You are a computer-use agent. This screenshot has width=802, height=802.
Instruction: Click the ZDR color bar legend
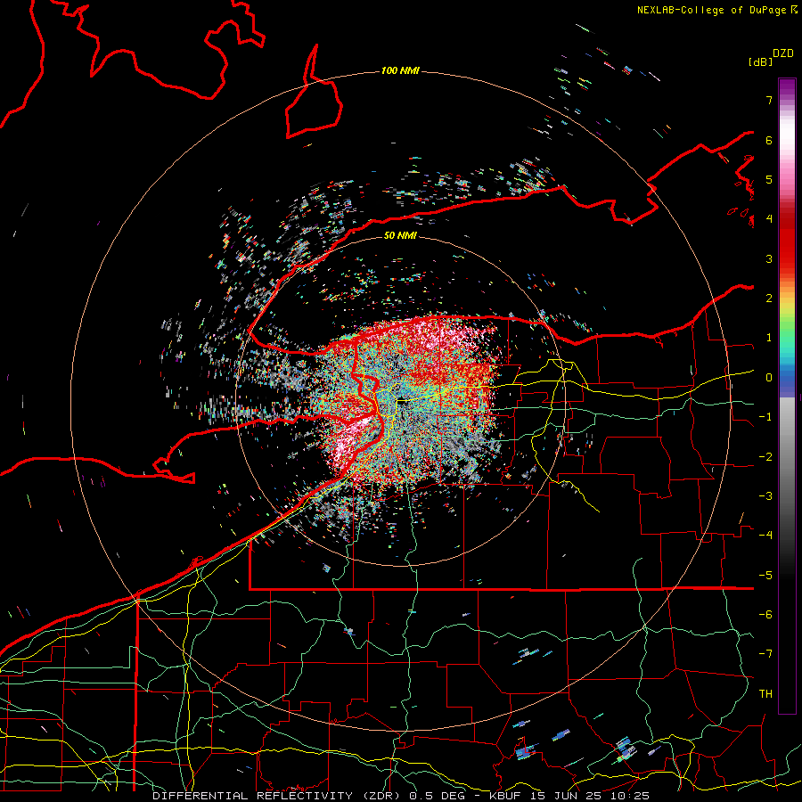click(787, 396)
